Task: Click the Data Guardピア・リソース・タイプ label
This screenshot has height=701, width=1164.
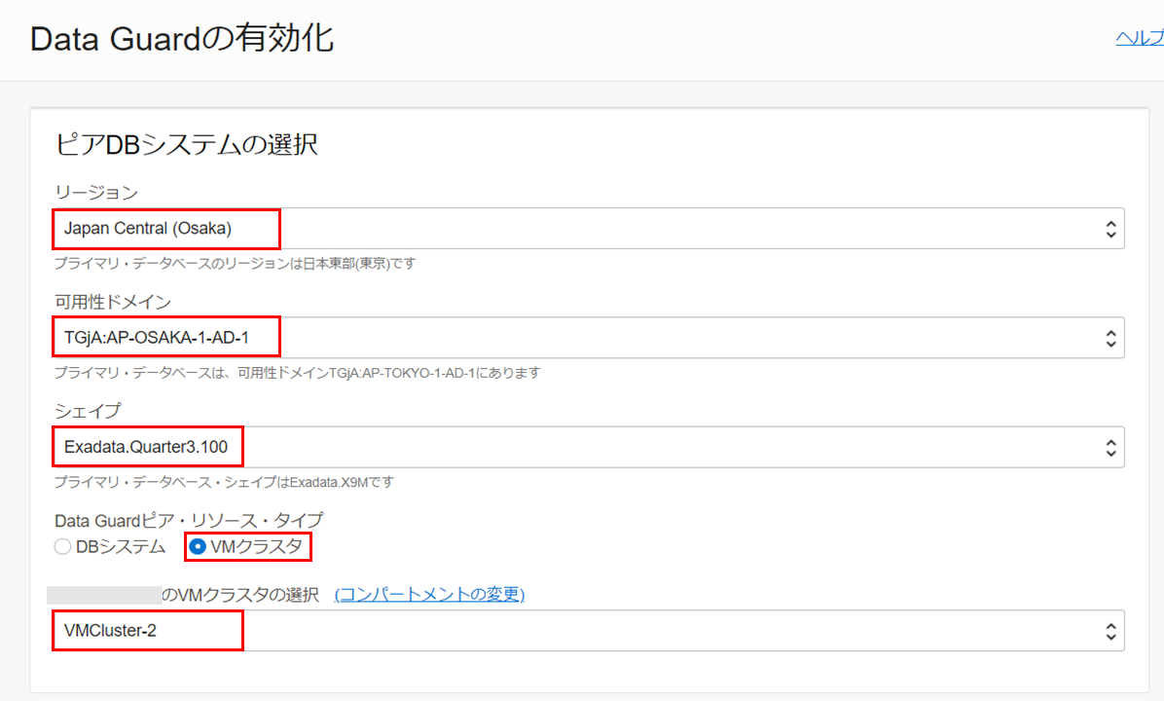Action: point(188,520)
